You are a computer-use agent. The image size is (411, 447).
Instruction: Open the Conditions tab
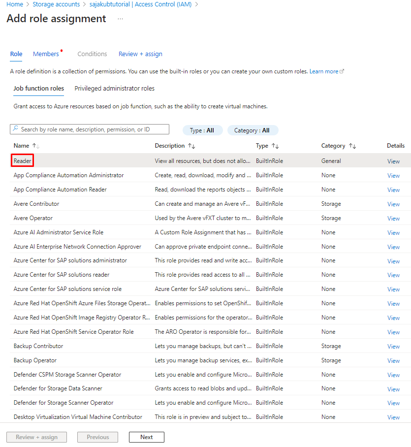tap(92, 54)
